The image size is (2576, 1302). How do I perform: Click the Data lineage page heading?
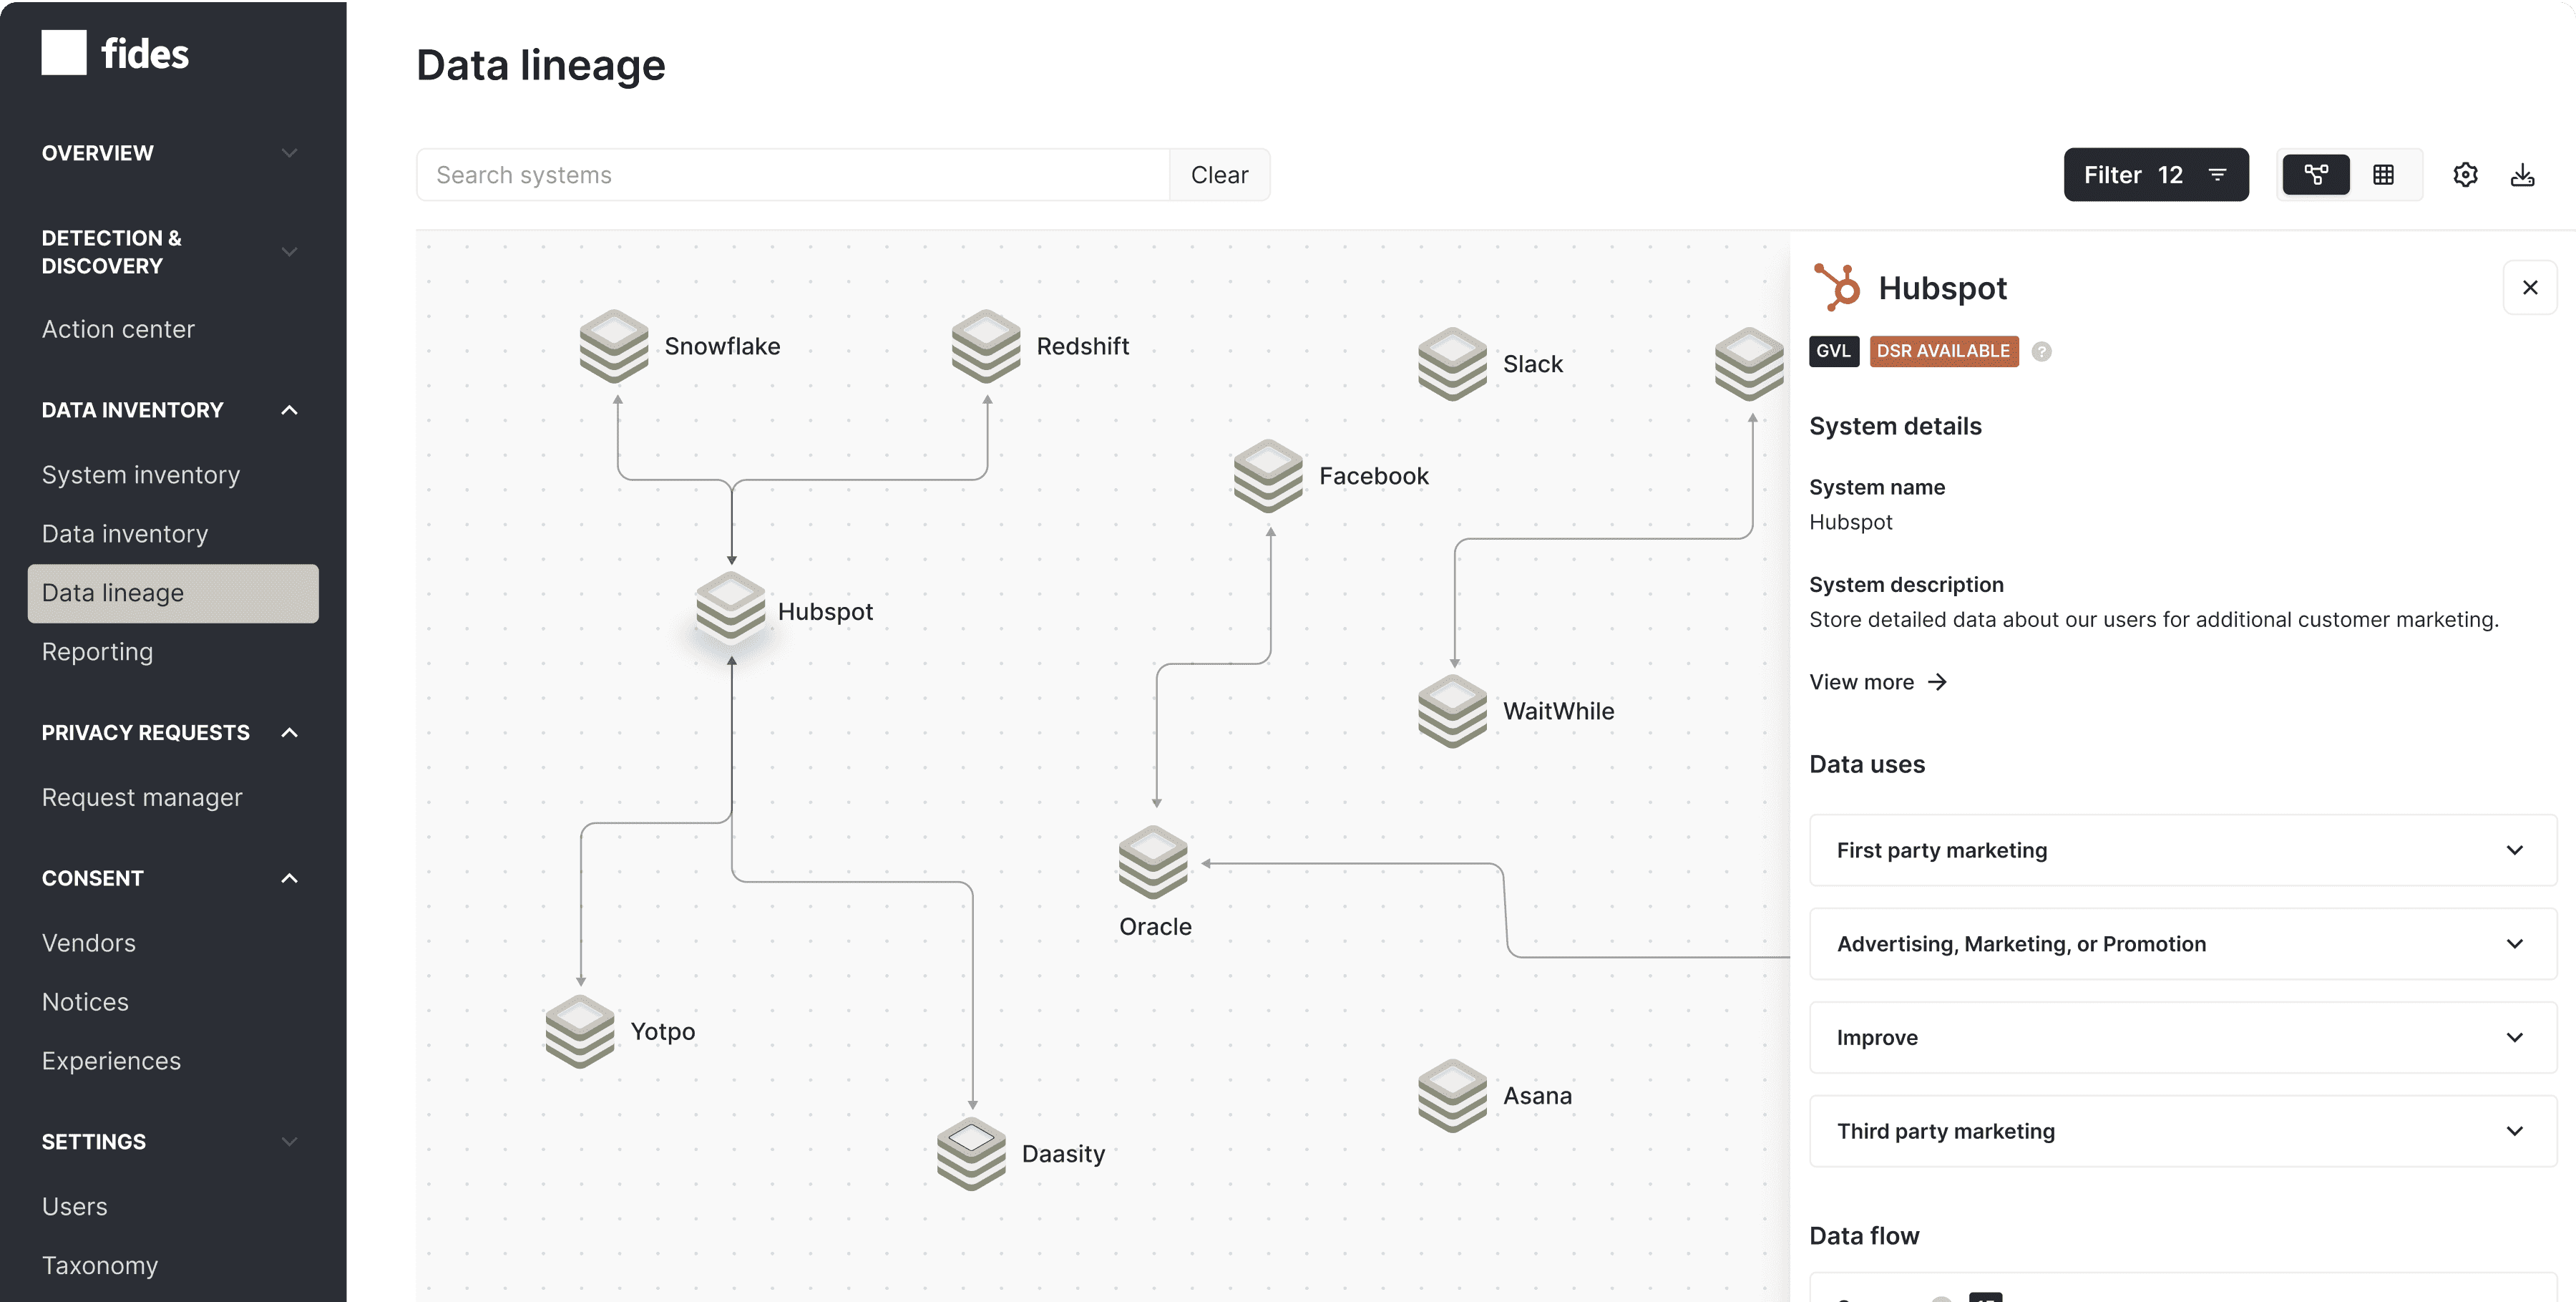541,65
